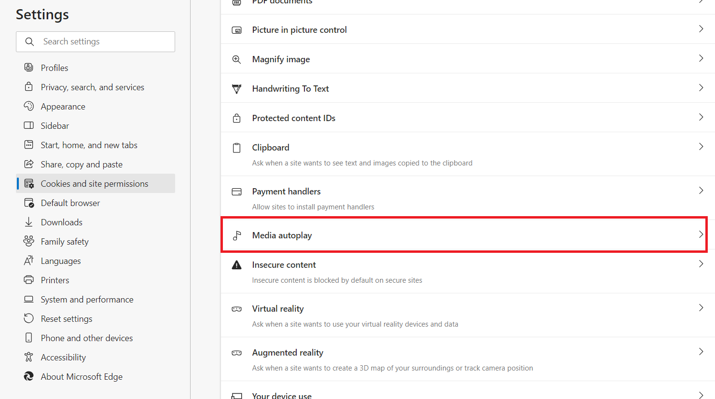The image size is (715, 399).
Task: Open Picture in picture control settings
Action: (299, 30)
